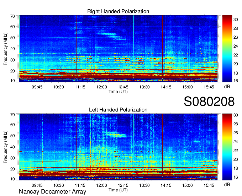Click the 24 dB value on upper colorbar
This screenshot has width=242, height=196.
pos(236,46)
